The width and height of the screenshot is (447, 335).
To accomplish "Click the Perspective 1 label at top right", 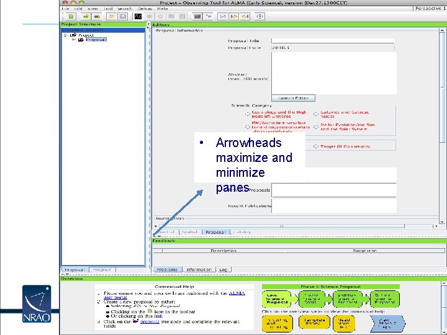I will click(x=430, y=9).
